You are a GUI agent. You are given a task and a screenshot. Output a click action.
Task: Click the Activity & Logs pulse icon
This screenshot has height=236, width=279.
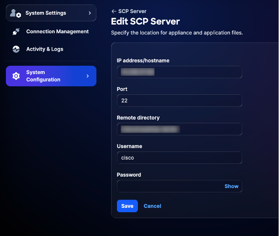click(x=16, y=49)
